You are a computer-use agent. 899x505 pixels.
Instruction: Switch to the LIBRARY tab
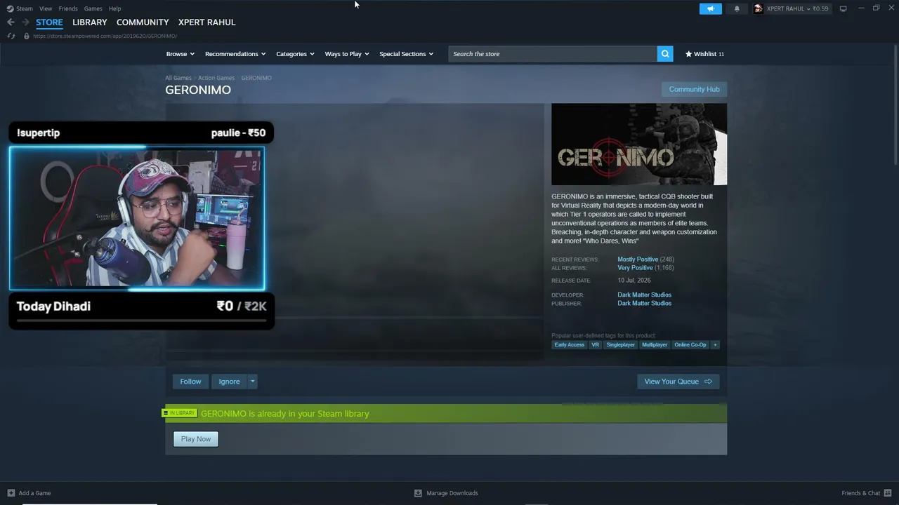[90, 22]
